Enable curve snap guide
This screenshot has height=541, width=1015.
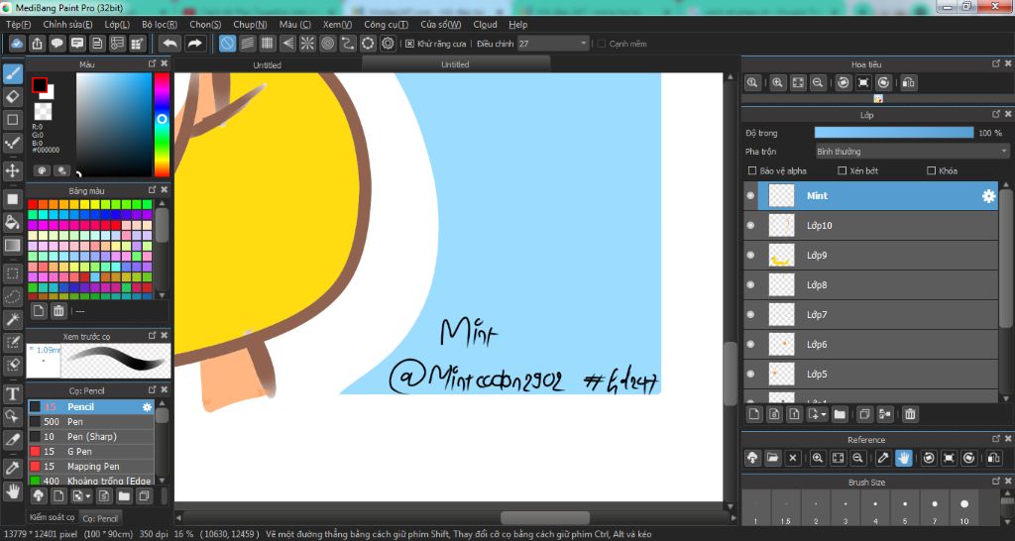coord(348,44)
